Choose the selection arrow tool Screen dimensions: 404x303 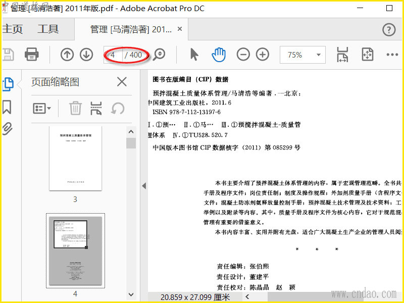194,55
